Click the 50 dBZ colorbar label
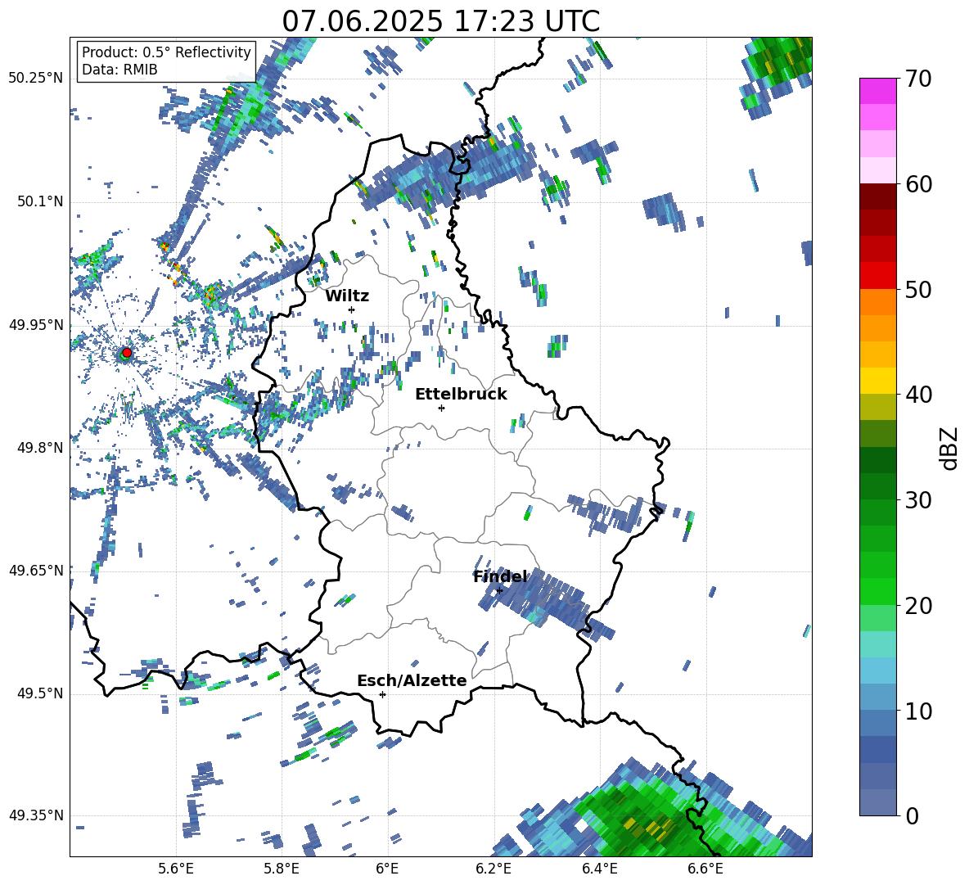969x885 pixels. (918, 290)
